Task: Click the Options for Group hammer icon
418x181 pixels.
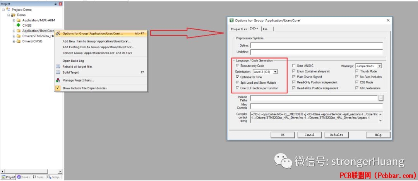Action: 58,34
